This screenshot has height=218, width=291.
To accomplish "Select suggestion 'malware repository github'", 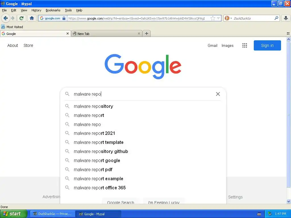I will click(143, 152).
